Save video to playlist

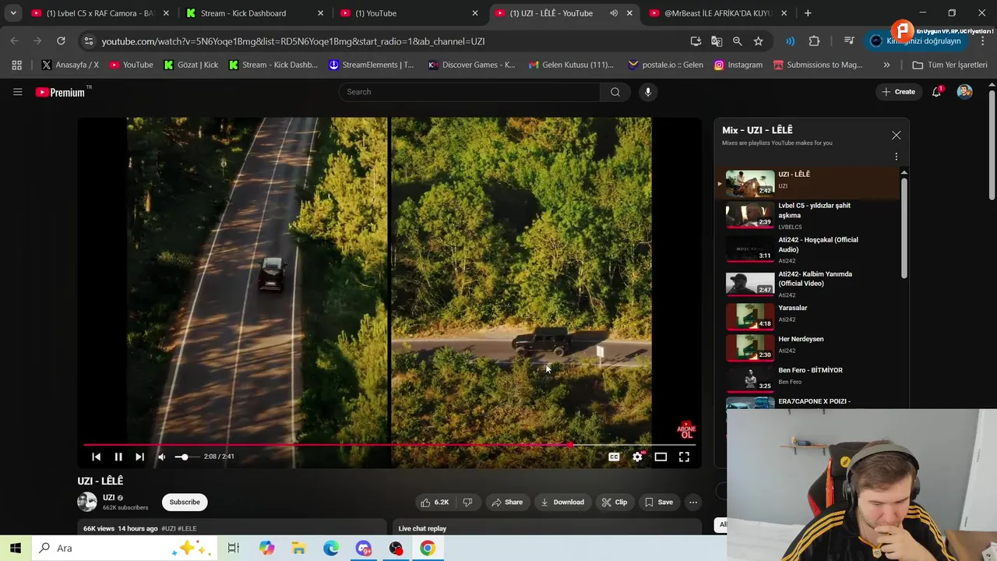coord(659,502)
